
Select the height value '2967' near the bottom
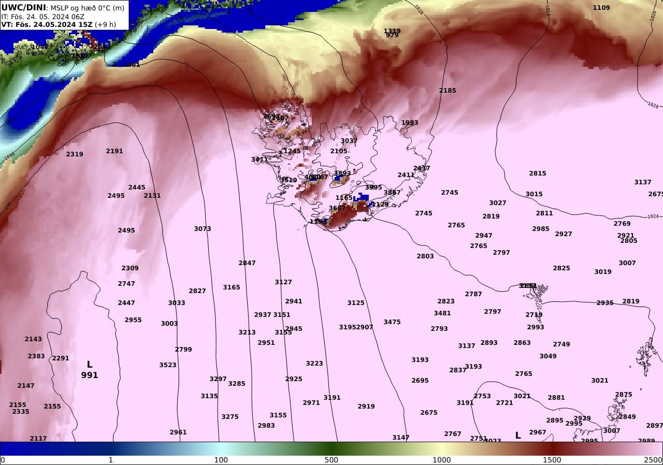538,432
